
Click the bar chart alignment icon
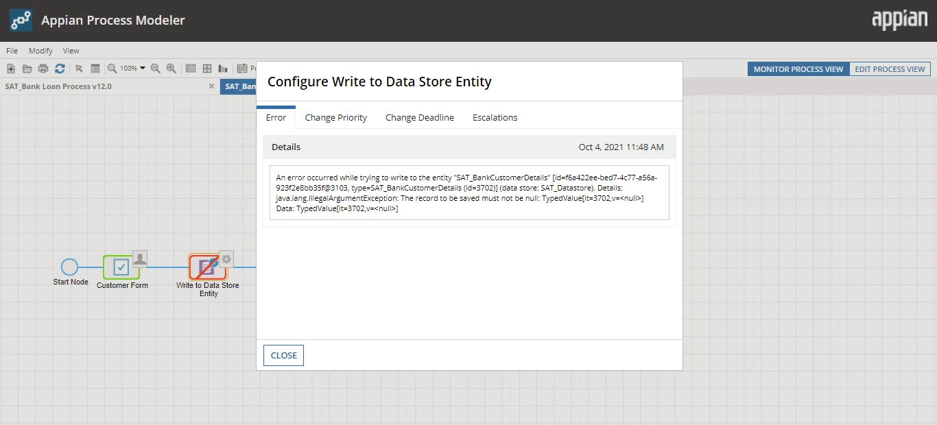(223, 69)
